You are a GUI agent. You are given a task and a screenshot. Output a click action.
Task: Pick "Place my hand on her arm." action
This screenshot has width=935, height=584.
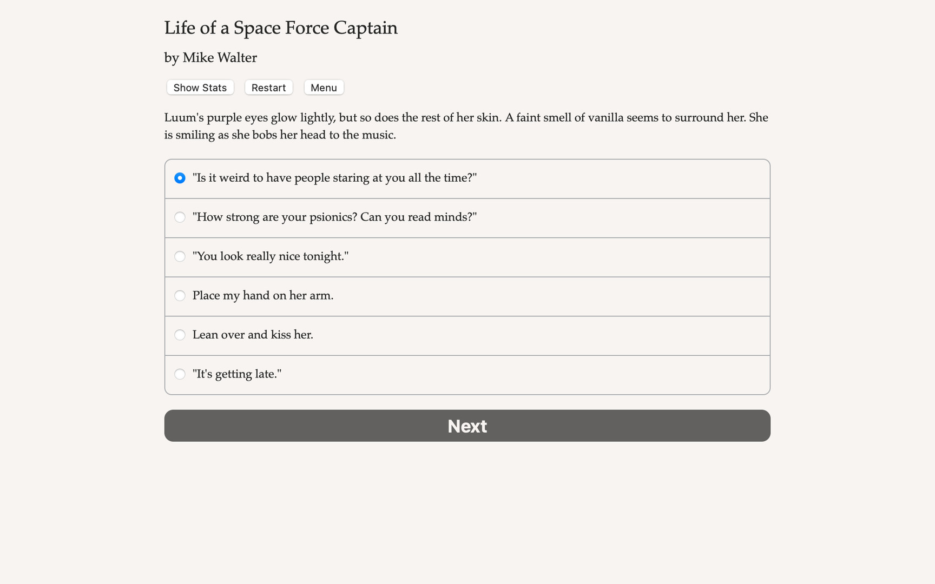coord(263,296)
